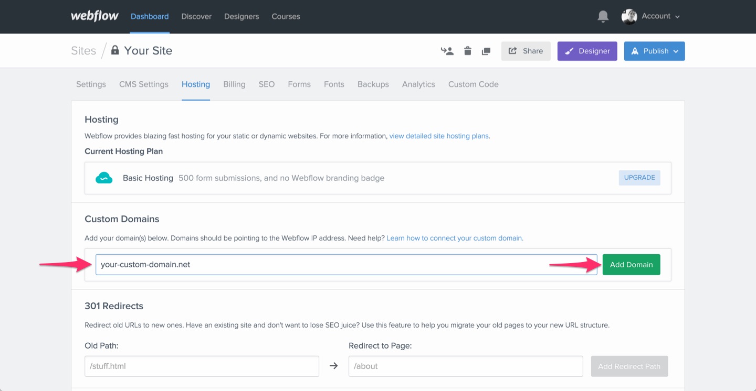The width and height of the screenshot is (756, 391).
Task: Click the user avatar picture
Action: tap(629, 17)
